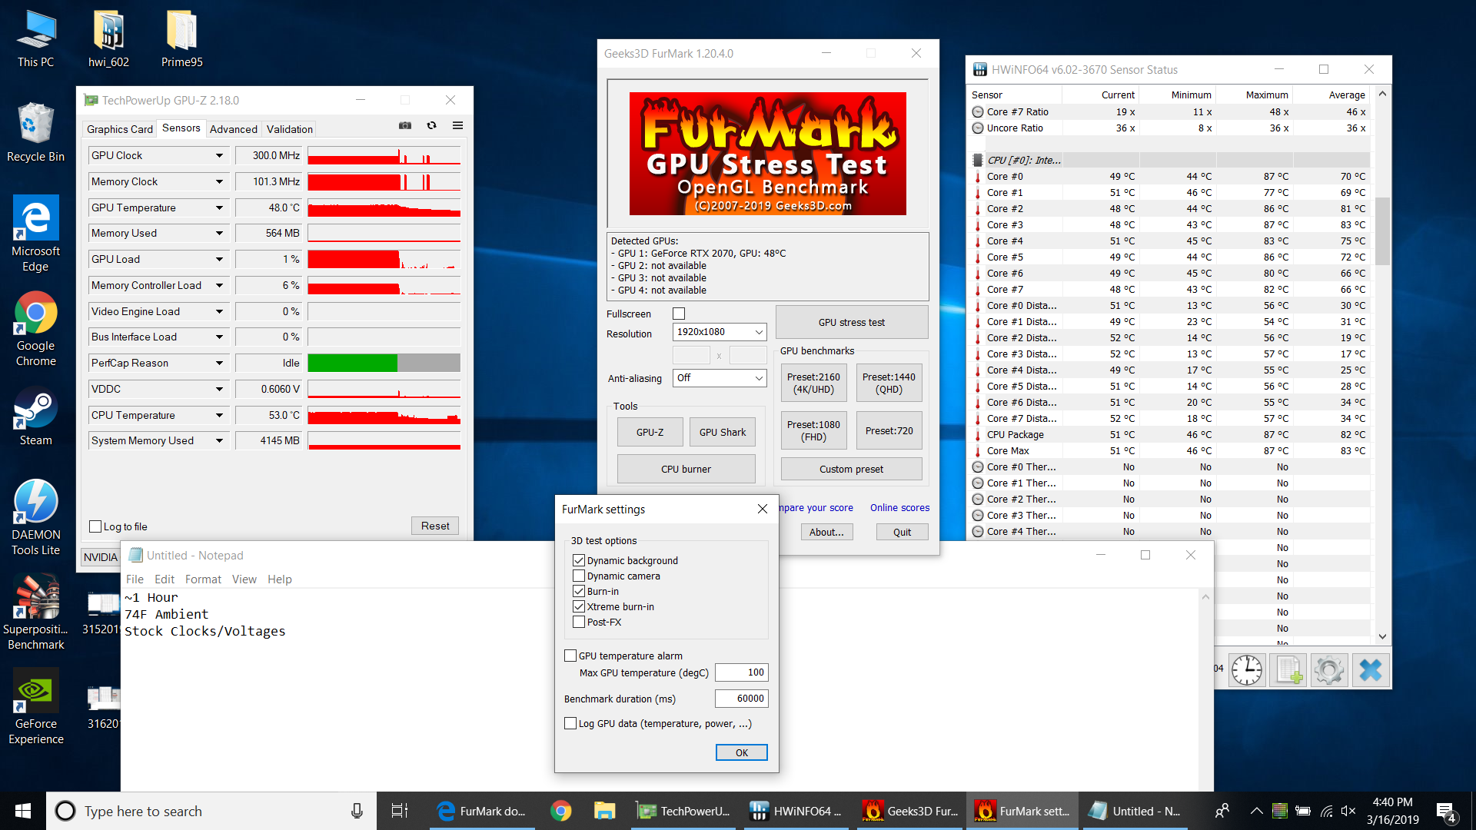This screenshot has height=830, width=1476.
Task: Click taskbar search box
Action: click(x=211, y=811)
